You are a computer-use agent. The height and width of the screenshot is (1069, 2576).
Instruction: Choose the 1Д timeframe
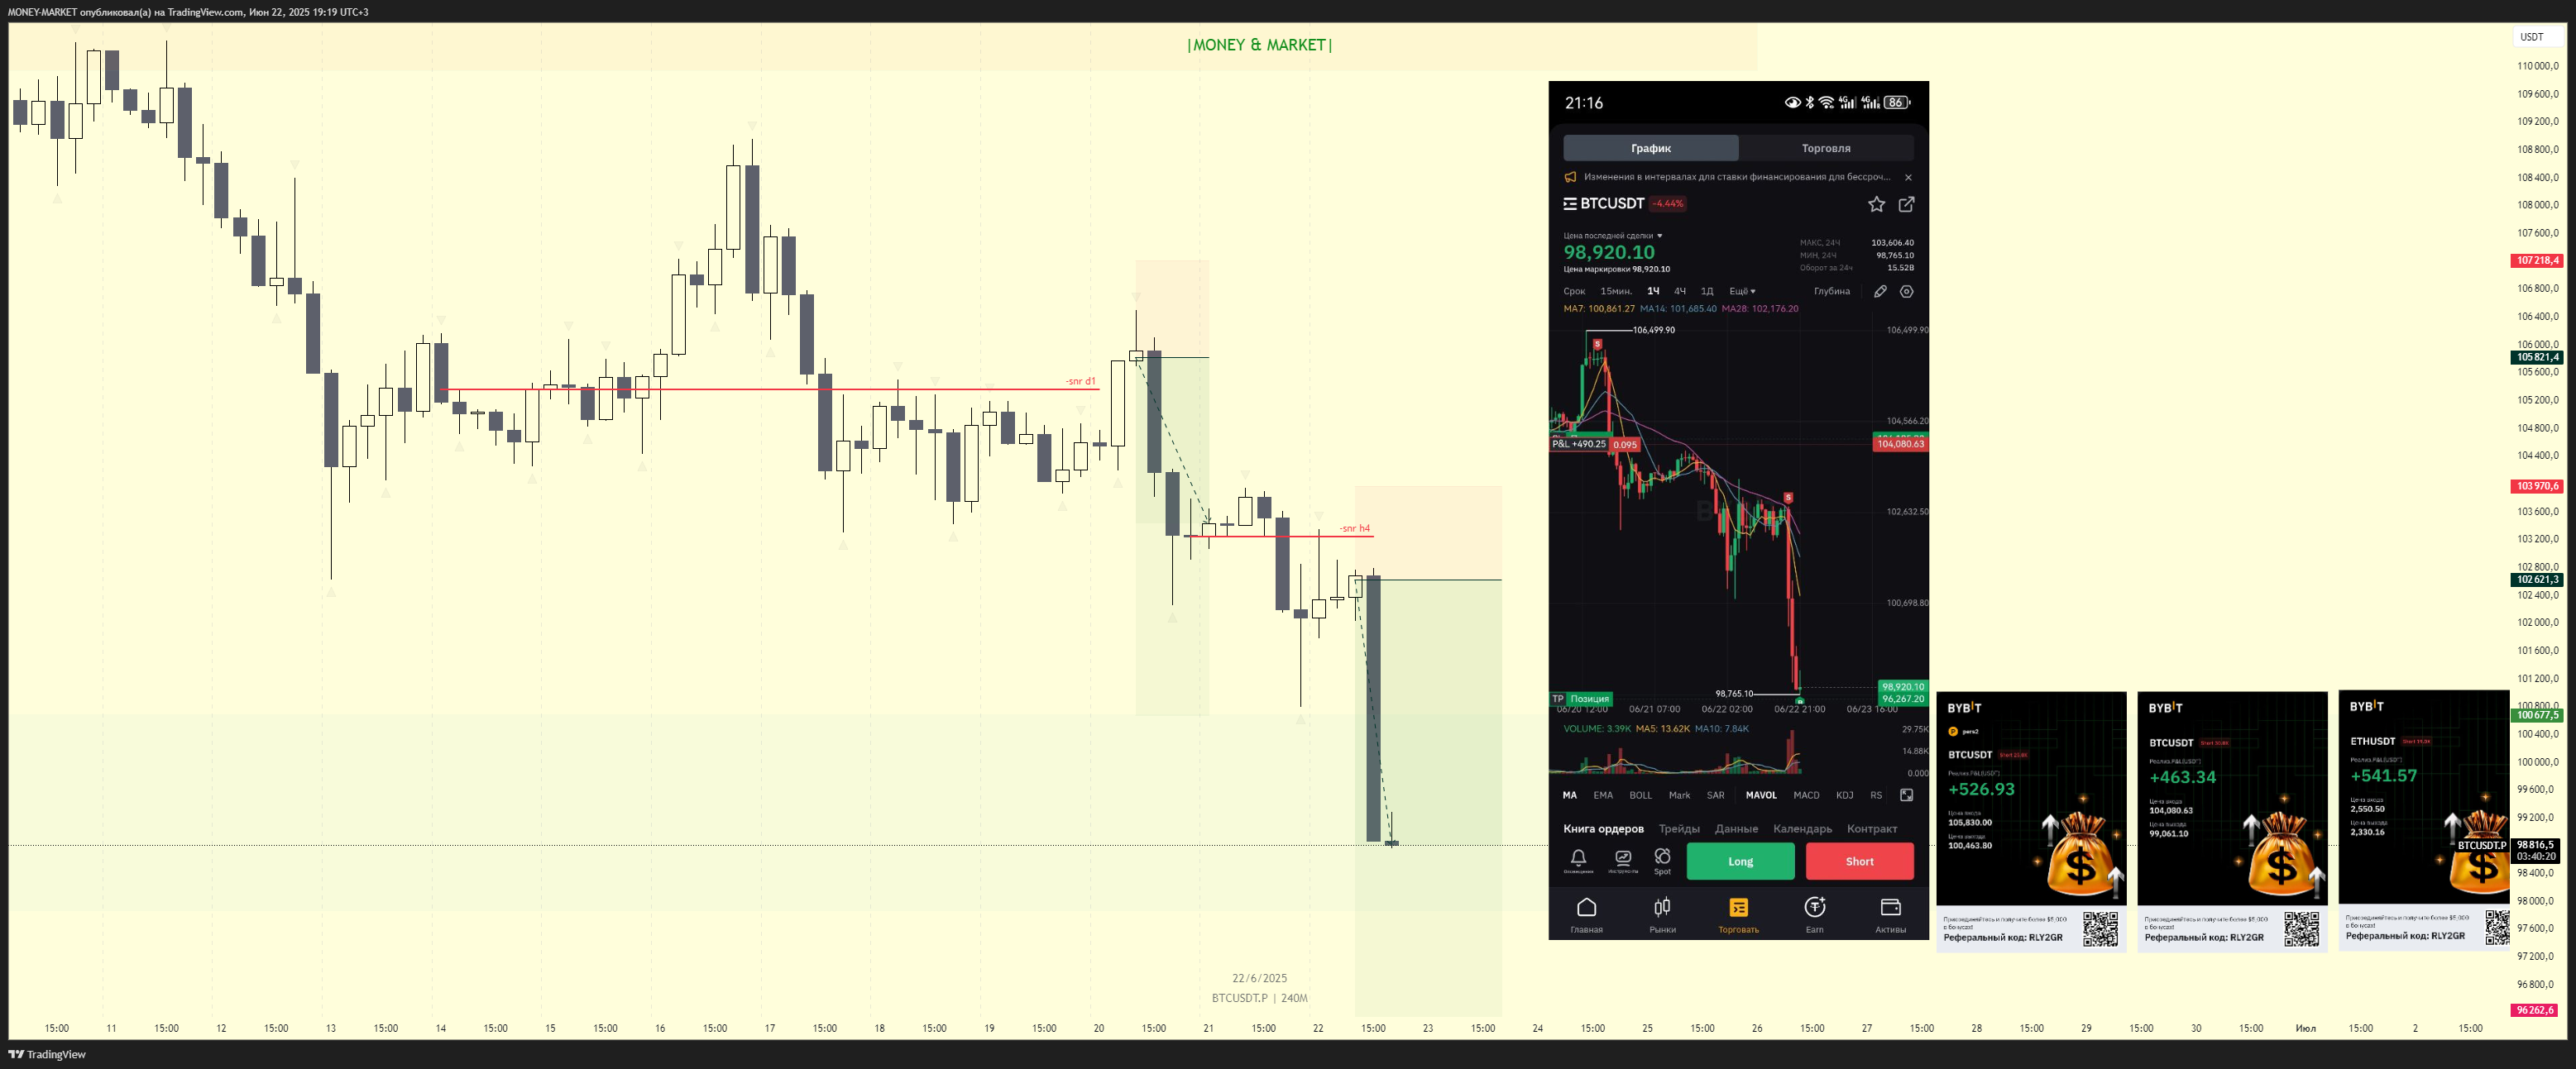click(x=1707, y=292)
